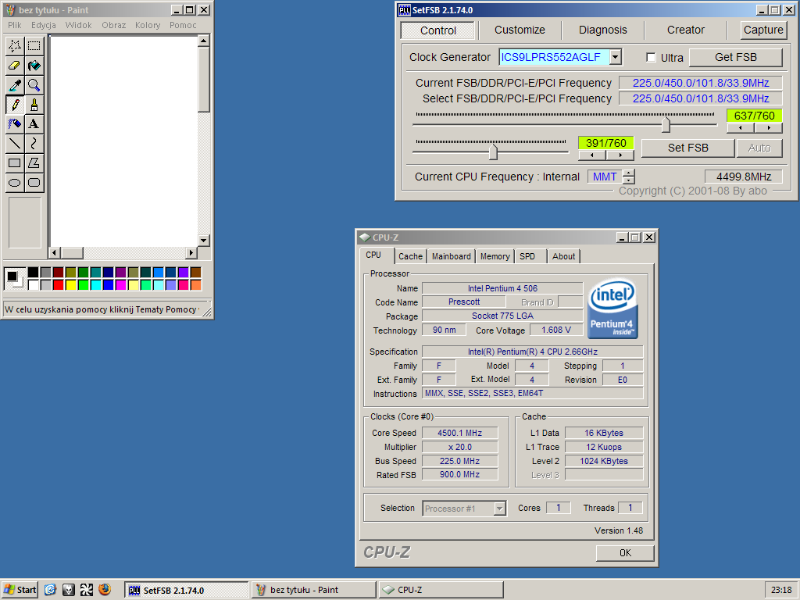Switch to the Customize tab in SetFSB
Screen dimensions: 800x600
coord(520,30)
